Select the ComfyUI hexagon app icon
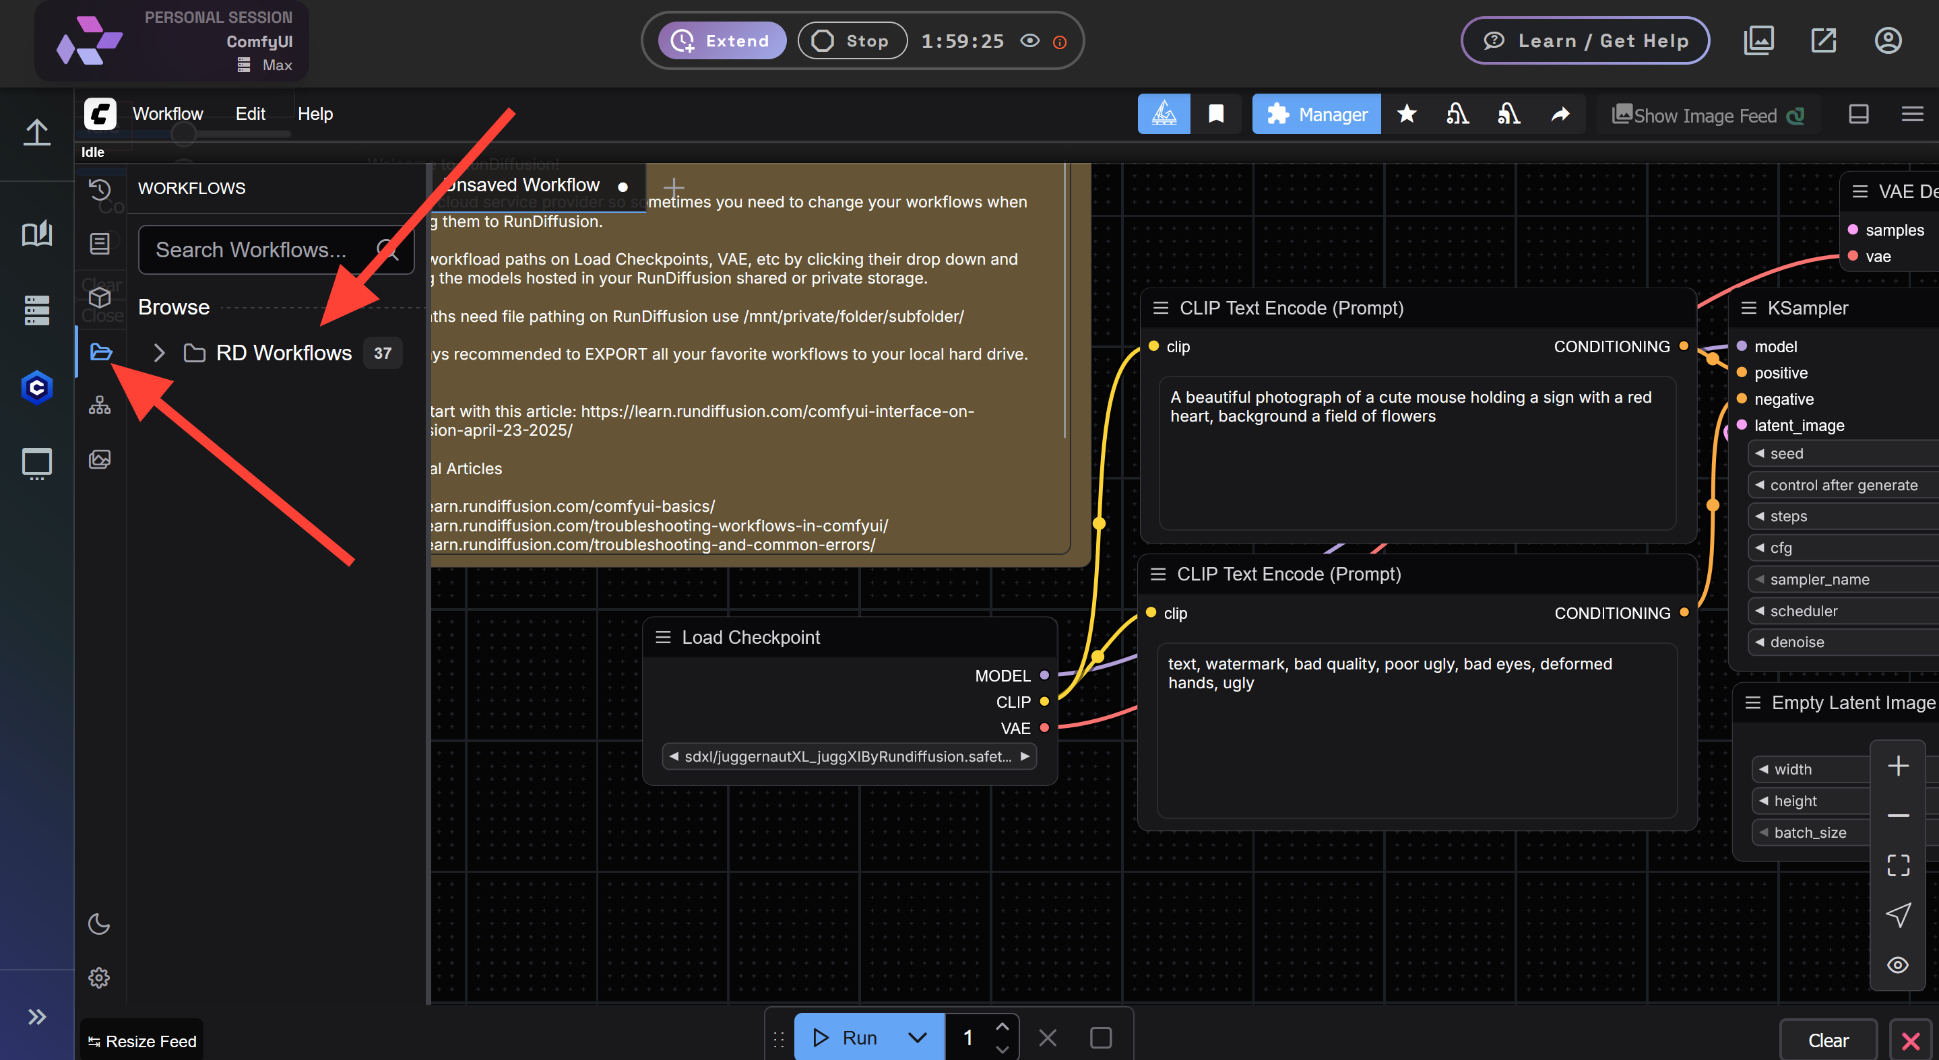This screenshot has width=1939, height=1060. pyautogui.click(x=36, y=388)
